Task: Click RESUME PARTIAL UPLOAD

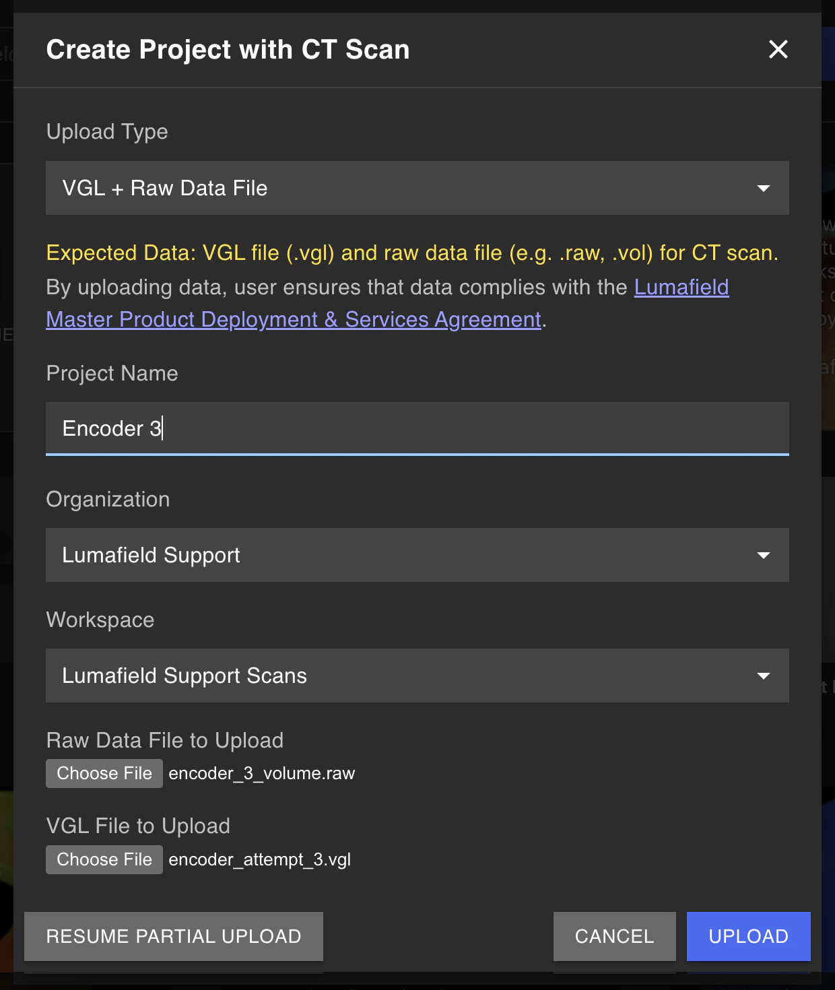Action: [173, 936]
